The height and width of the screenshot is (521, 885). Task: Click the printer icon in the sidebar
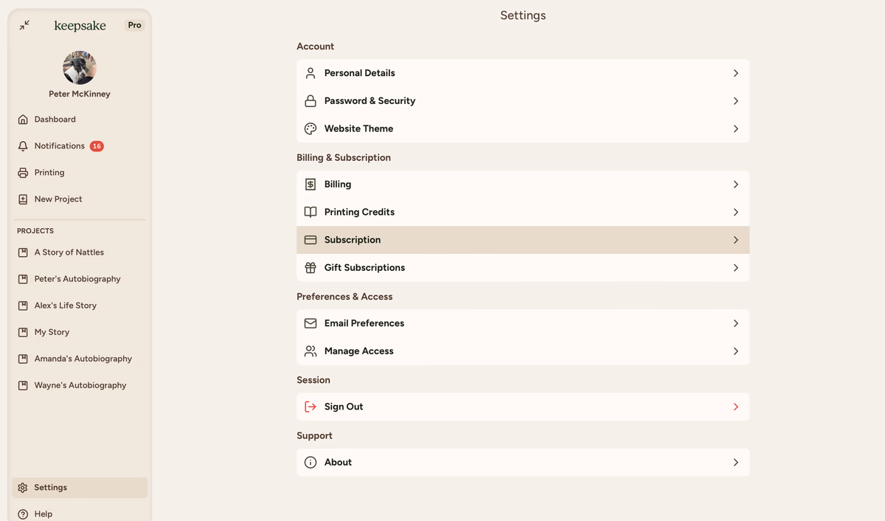[x=23, y=173]
